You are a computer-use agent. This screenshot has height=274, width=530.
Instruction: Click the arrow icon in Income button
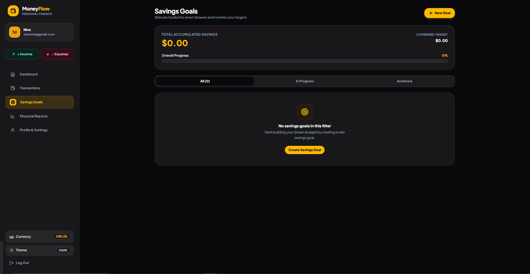click(14, 54)
